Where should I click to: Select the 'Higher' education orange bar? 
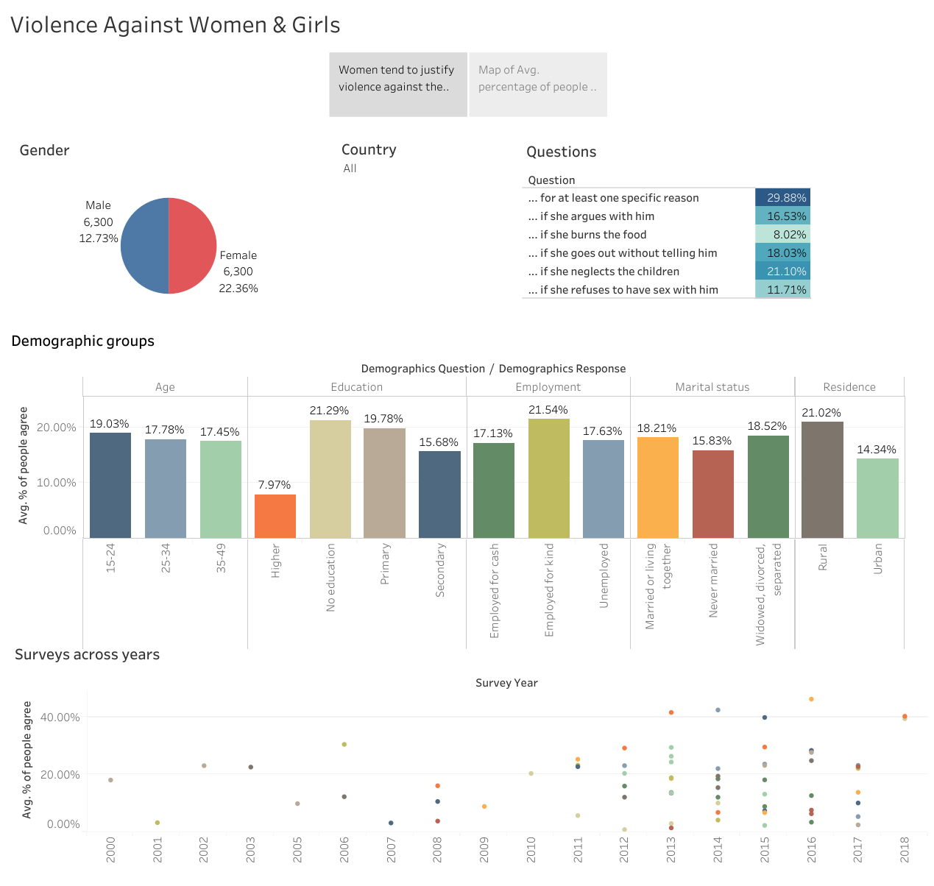click(x=275, y=515)
